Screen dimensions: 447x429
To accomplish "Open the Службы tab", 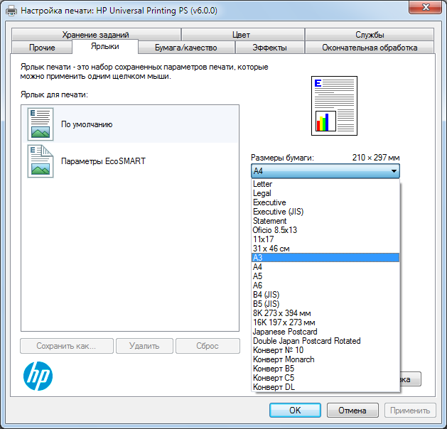I will 370,35.
